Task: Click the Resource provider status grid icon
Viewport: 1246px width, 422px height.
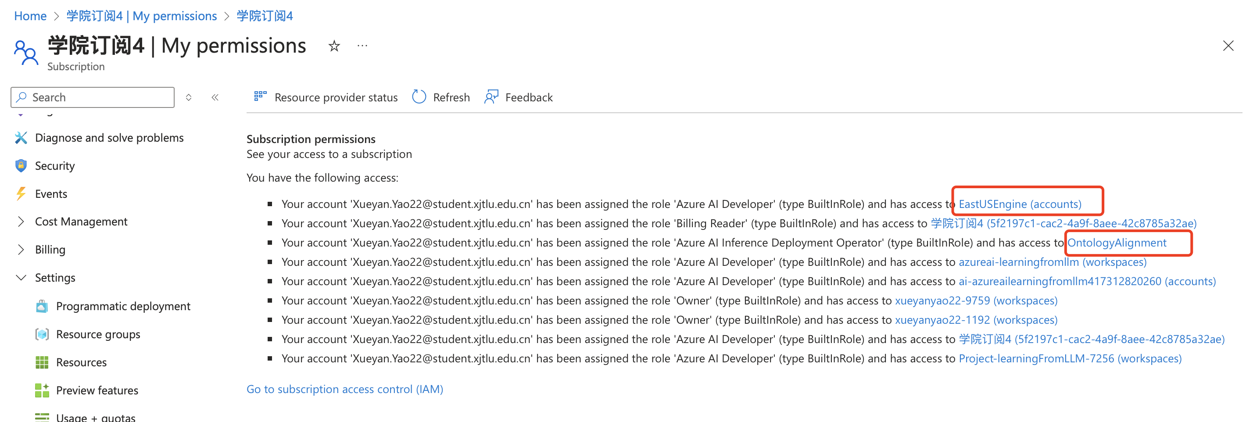Action: pos(260,97)
